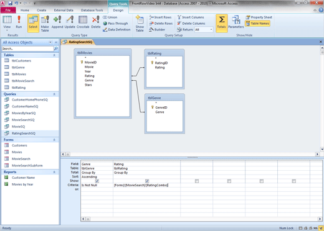Viewport: 324px width, 231px height.
Task: Select the Delete query type
Action: (x=96, y=22)
